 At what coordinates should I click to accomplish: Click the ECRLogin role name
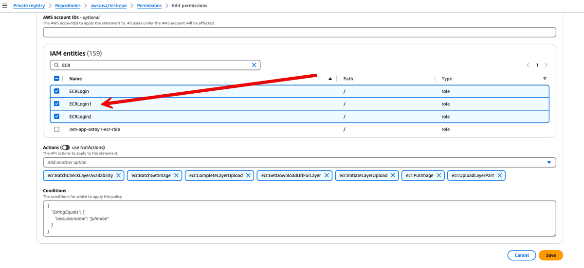click(x=79, y=91)
